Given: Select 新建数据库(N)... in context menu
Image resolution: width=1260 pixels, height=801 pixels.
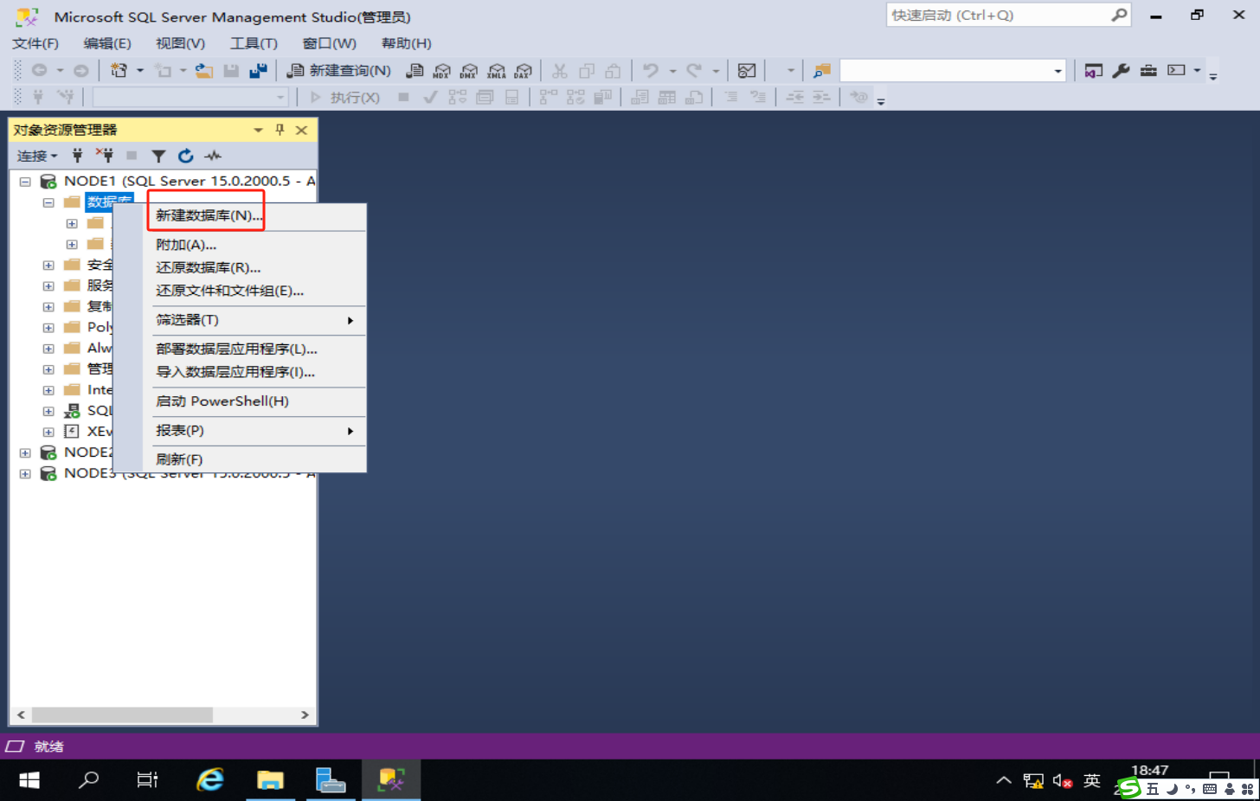Looking at the screenshot, I should [x=209, y=215].
